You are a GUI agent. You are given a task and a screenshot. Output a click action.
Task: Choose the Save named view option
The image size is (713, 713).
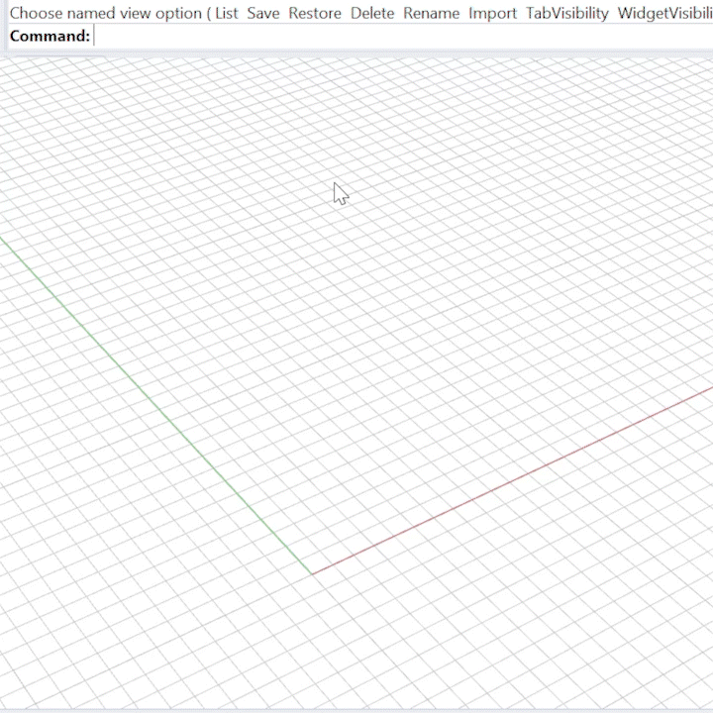click(263, 13)
